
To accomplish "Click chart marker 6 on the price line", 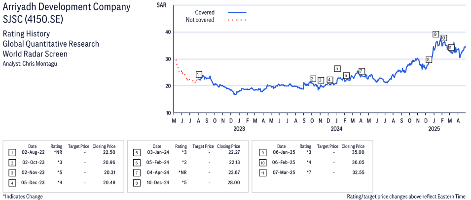I will [346, 76].
